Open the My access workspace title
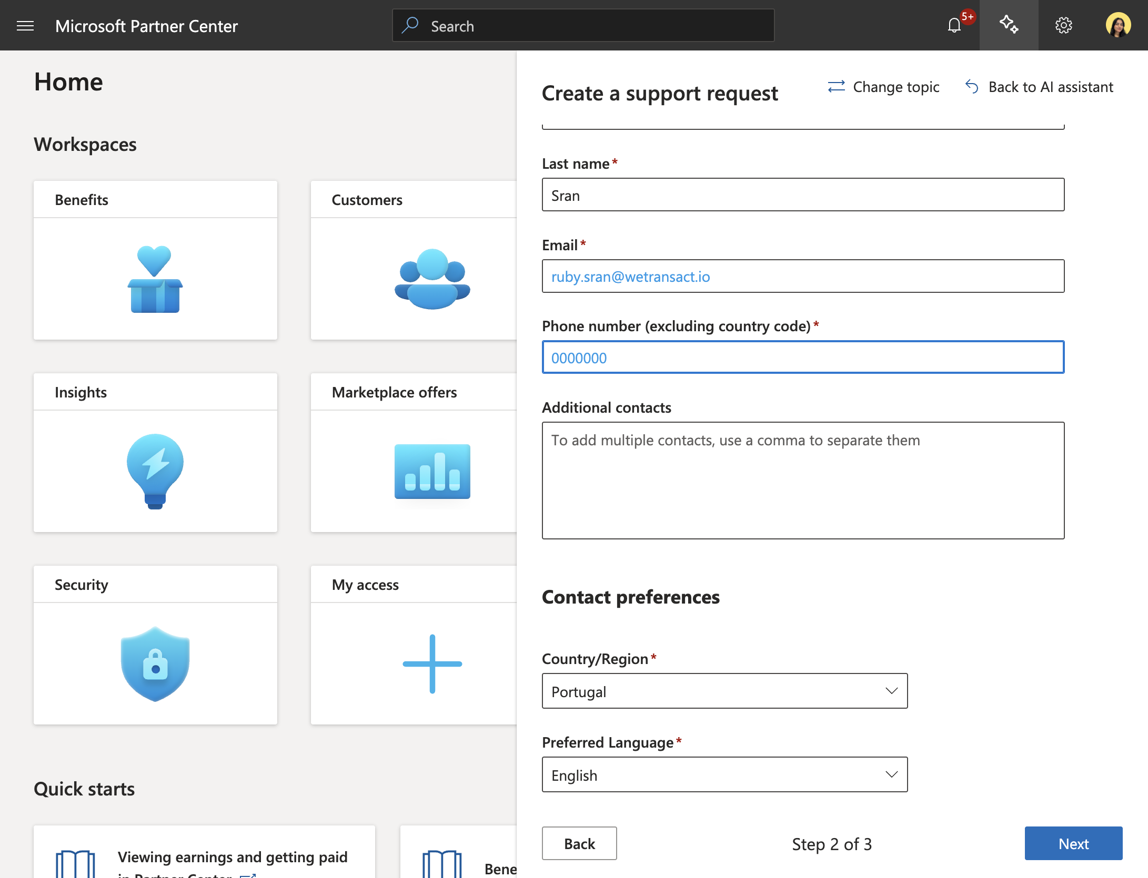 pyautogui.click(x=365, y=585)
